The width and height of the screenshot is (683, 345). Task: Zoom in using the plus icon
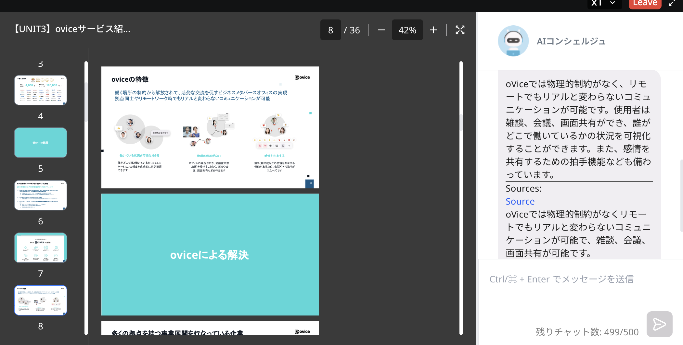coord(433,30)
